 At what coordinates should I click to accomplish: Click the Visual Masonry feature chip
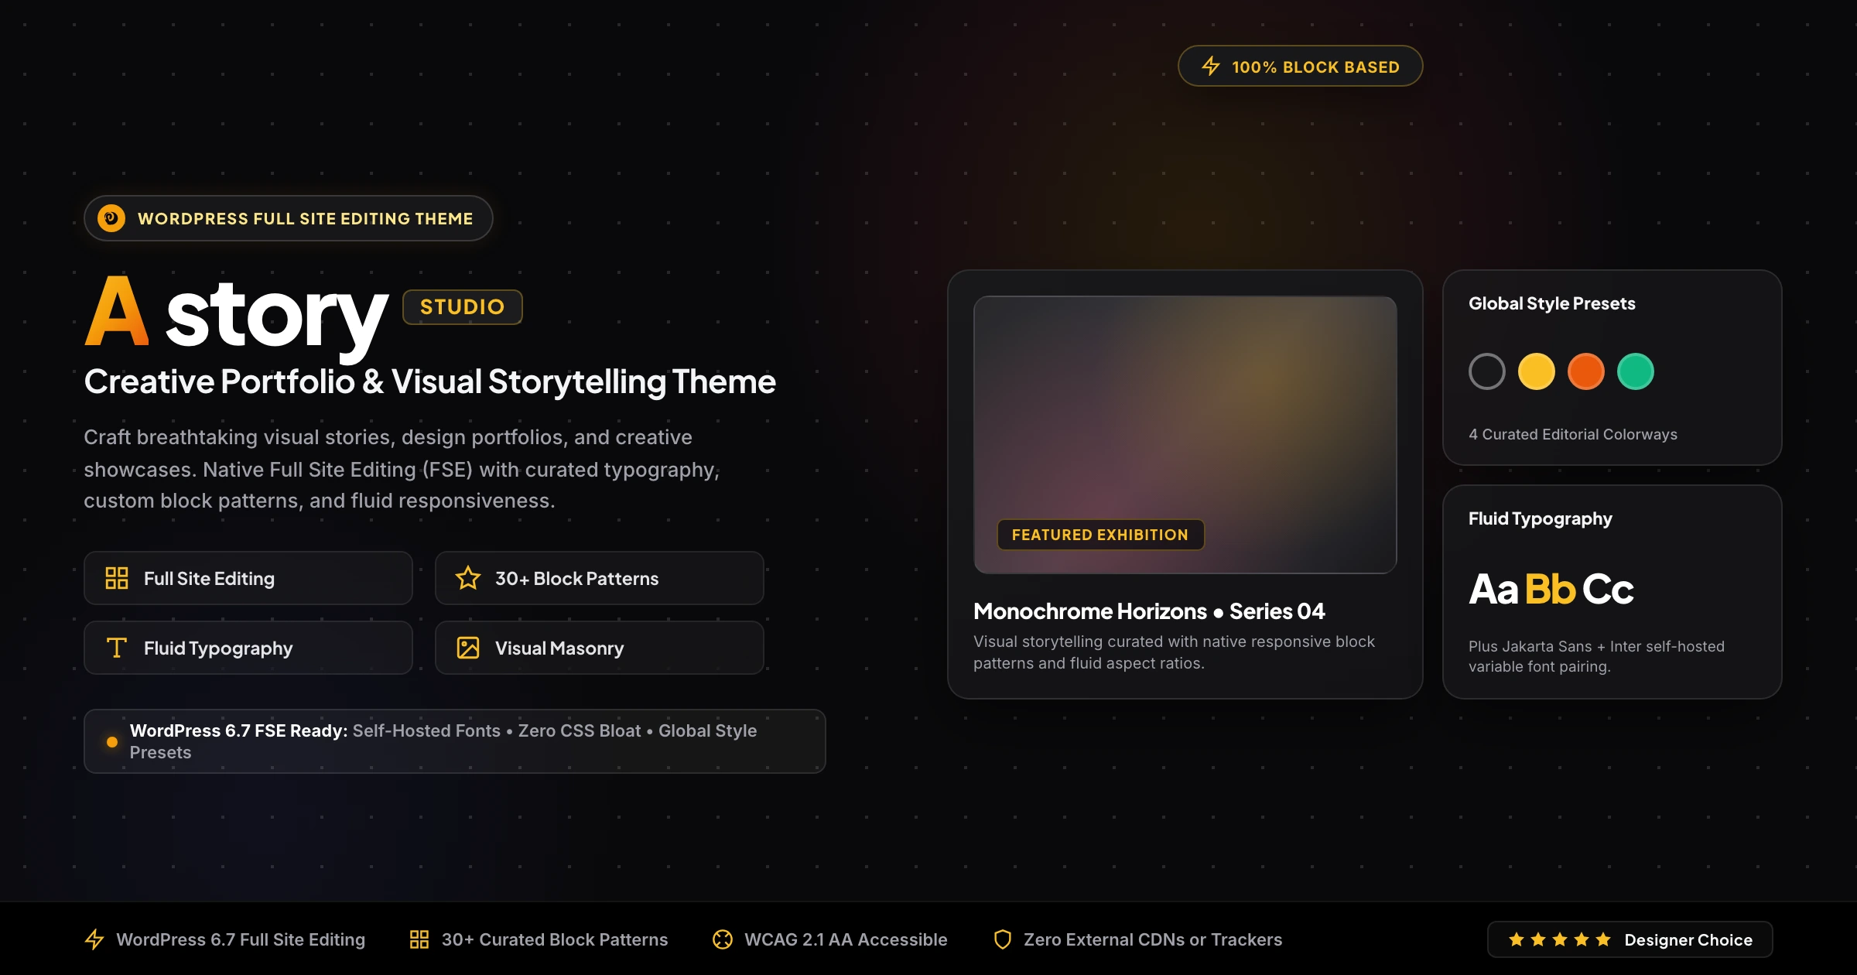[600, 648]
